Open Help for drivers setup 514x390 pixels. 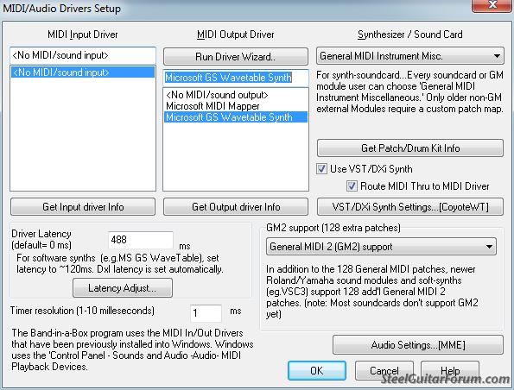pyautogui.click(x=450, y=370)
